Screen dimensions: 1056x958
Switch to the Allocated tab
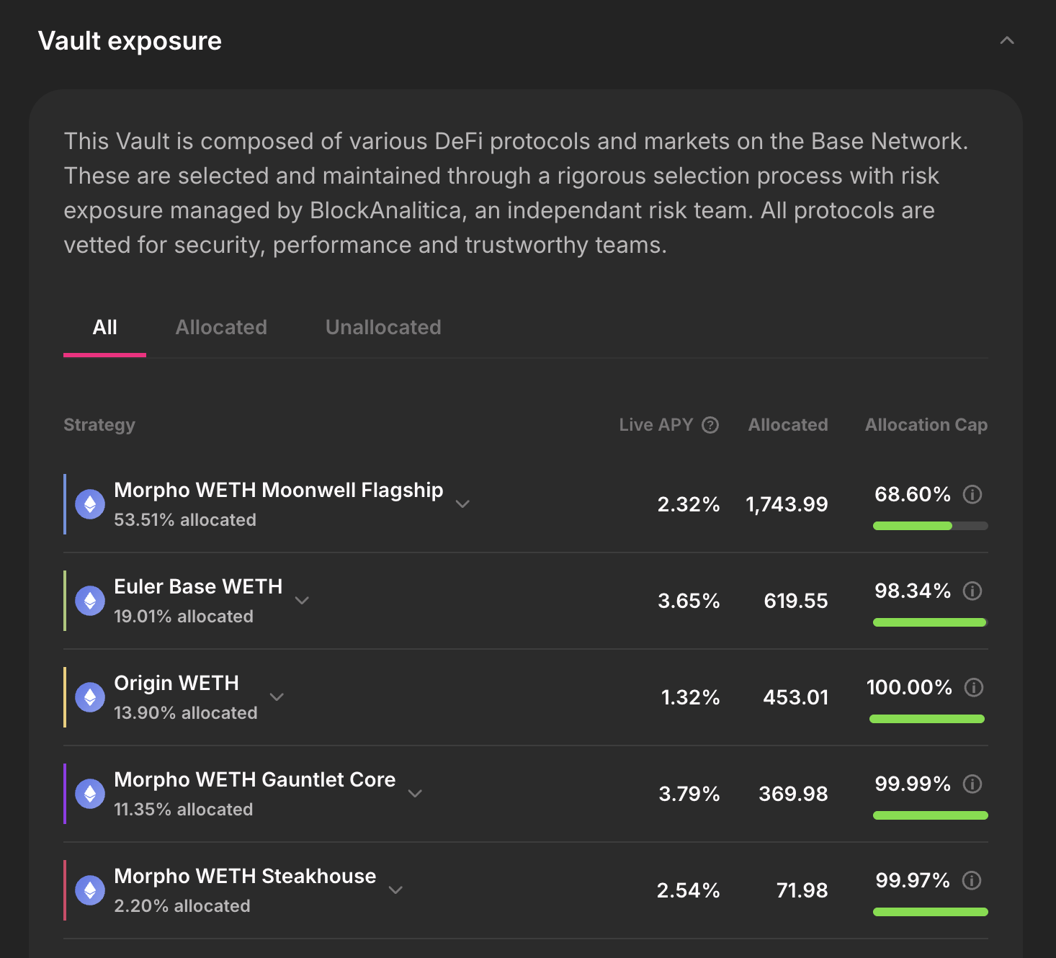(221, 328)
